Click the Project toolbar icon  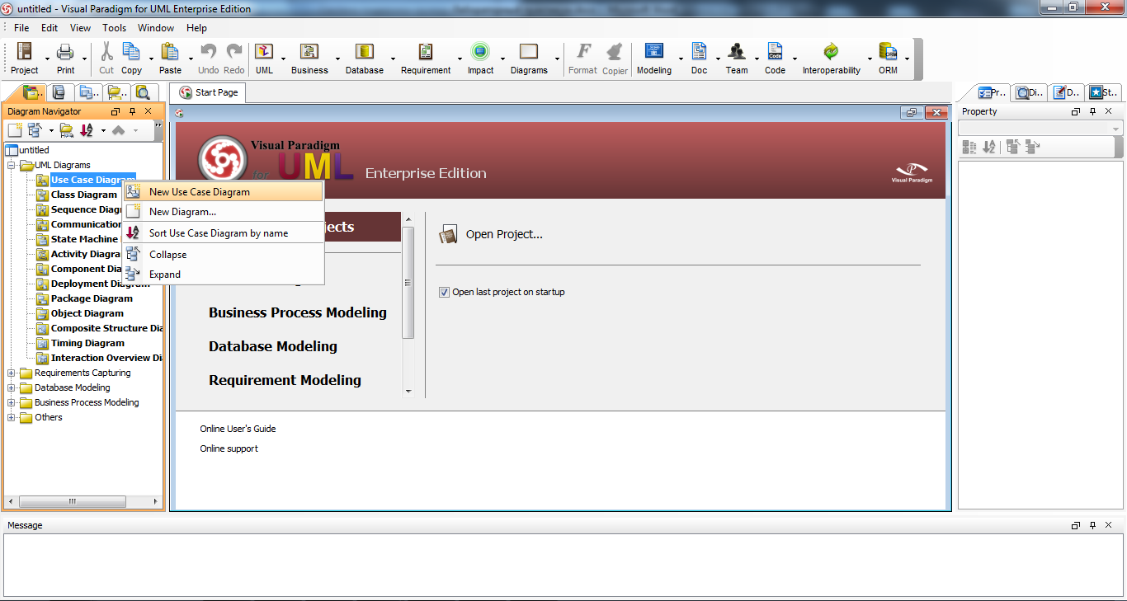click(x=24, y=52)
